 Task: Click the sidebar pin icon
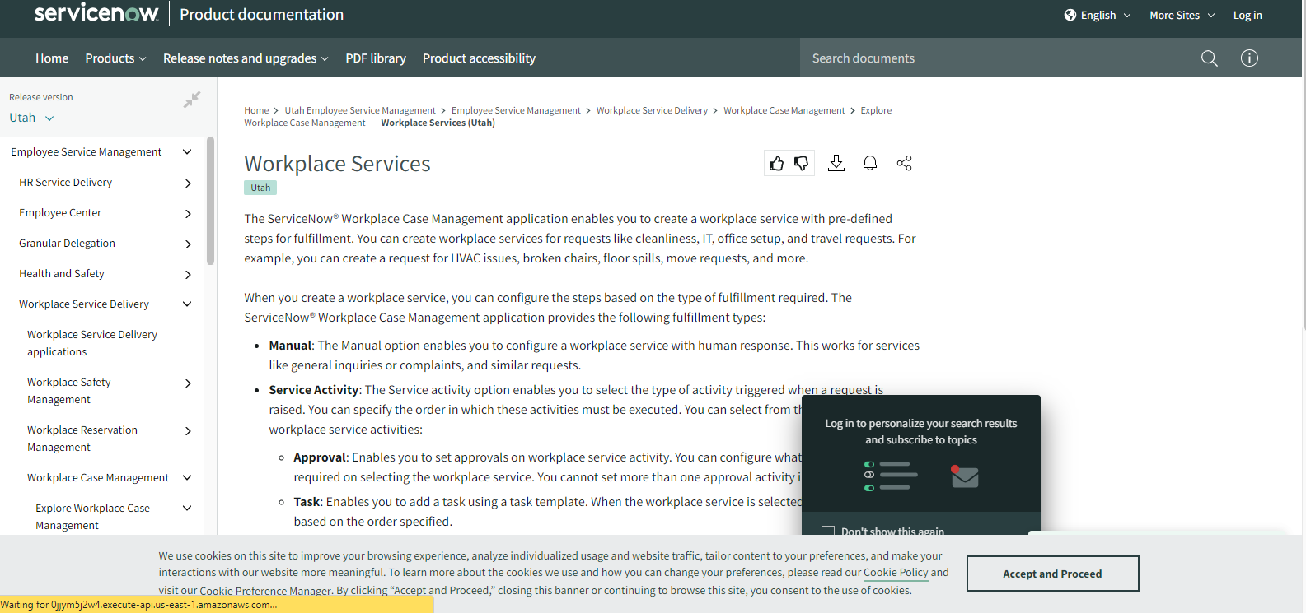192,100
